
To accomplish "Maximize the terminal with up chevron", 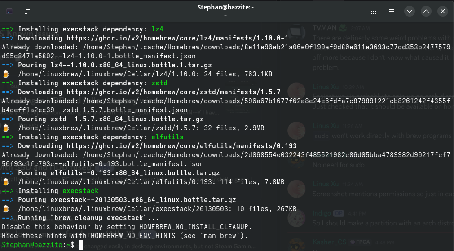I will (x=426, y=11).
